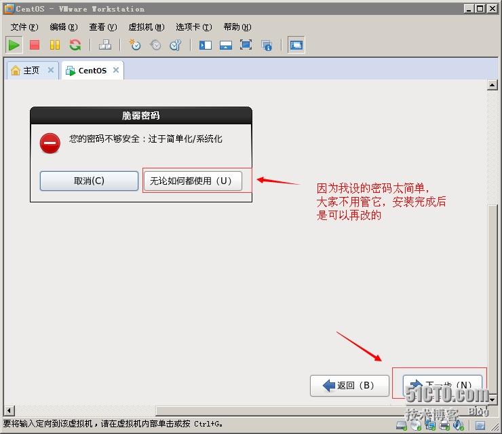Close the 主页 tab
Viewport: 502px width, 434px height.
[51, 70]
